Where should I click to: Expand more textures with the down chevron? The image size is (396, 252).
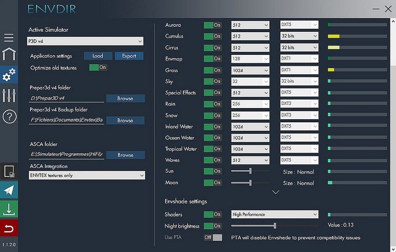tap(276, 193)
